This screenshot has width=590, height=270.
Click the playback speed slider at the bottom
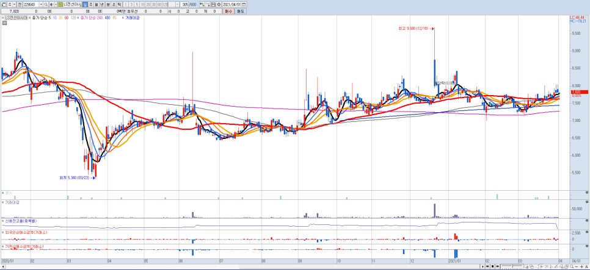tap(512, 266)
